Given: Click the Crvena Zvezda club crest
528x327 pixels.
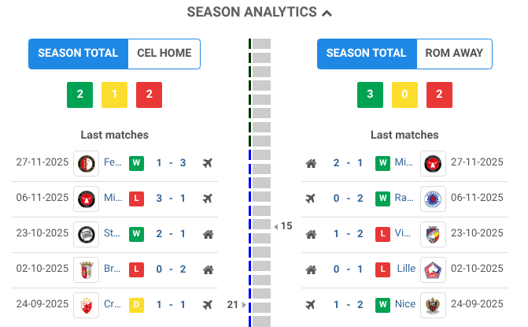Looking at the screenshot, I should 86,305.
